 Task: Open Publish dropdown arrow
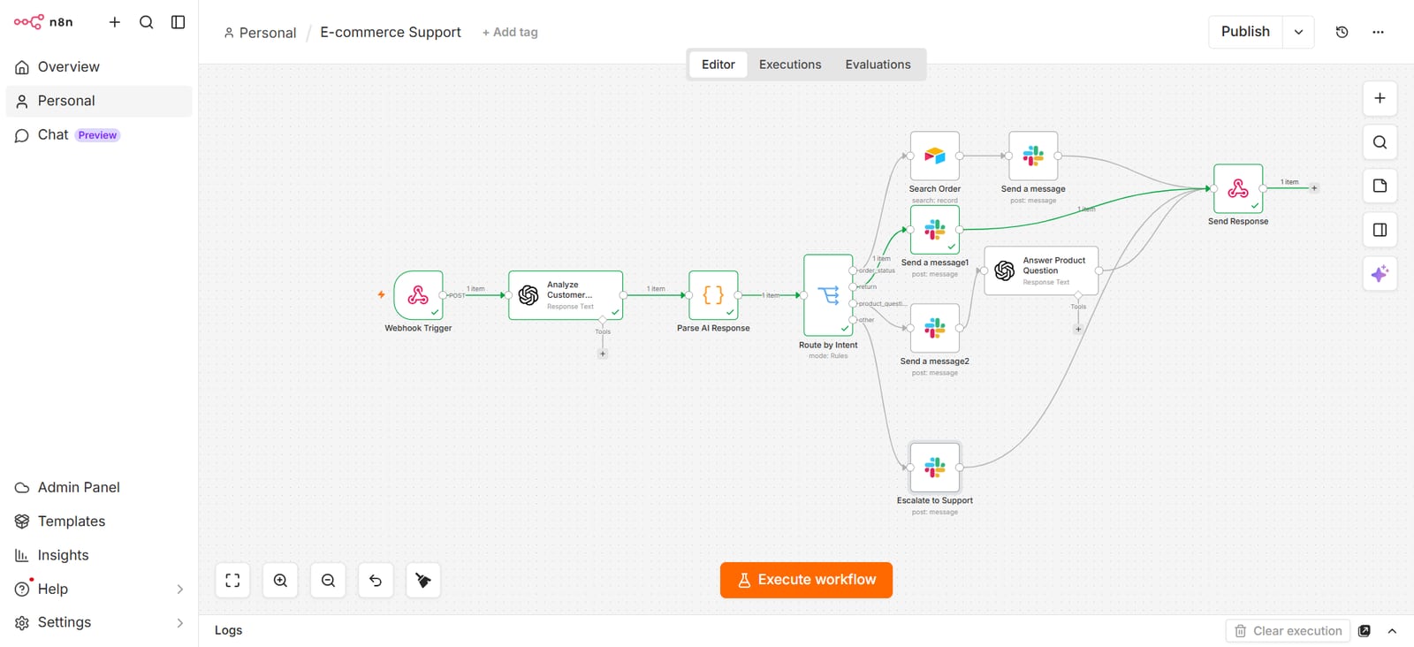[1298, 32]
